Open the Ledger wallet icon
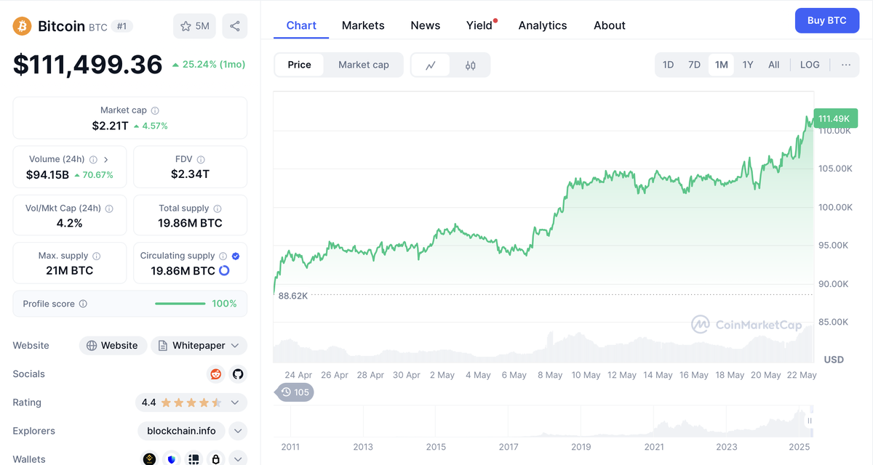 coord(194,459)
